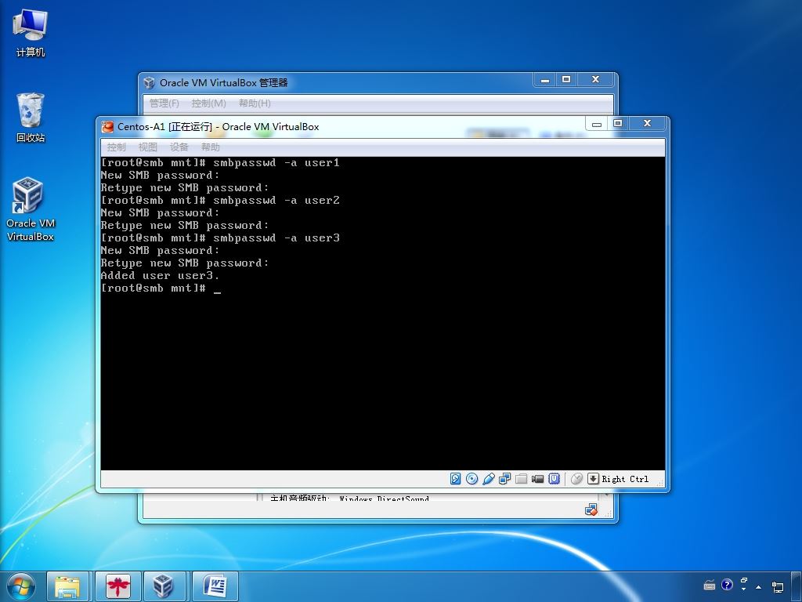802x602 pixels.
Task: Click keyboard capture arrow indicator icon
Action: pos(593,479)
